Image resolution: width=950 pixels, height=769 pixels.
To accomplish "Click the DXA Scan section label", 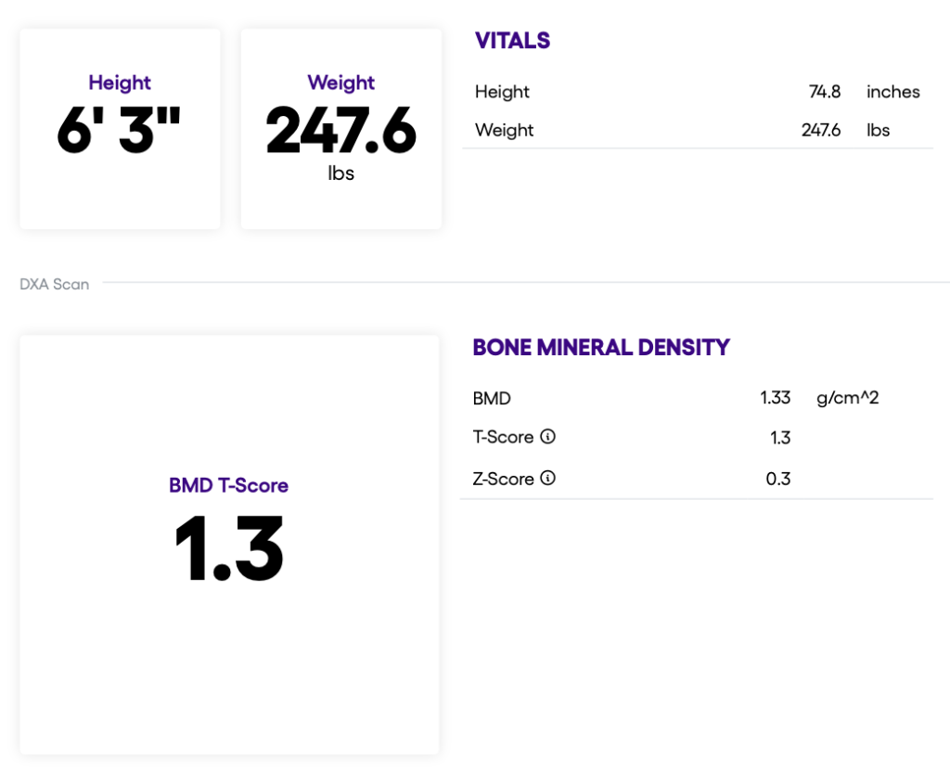I will tap(55, 285).
